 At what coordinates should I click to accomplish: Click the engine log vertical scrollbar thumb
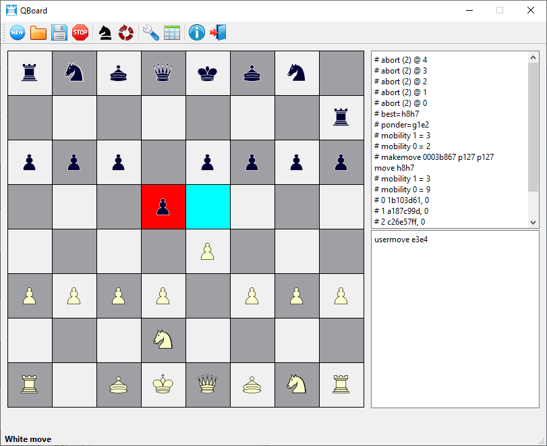(x=533, y=128)
